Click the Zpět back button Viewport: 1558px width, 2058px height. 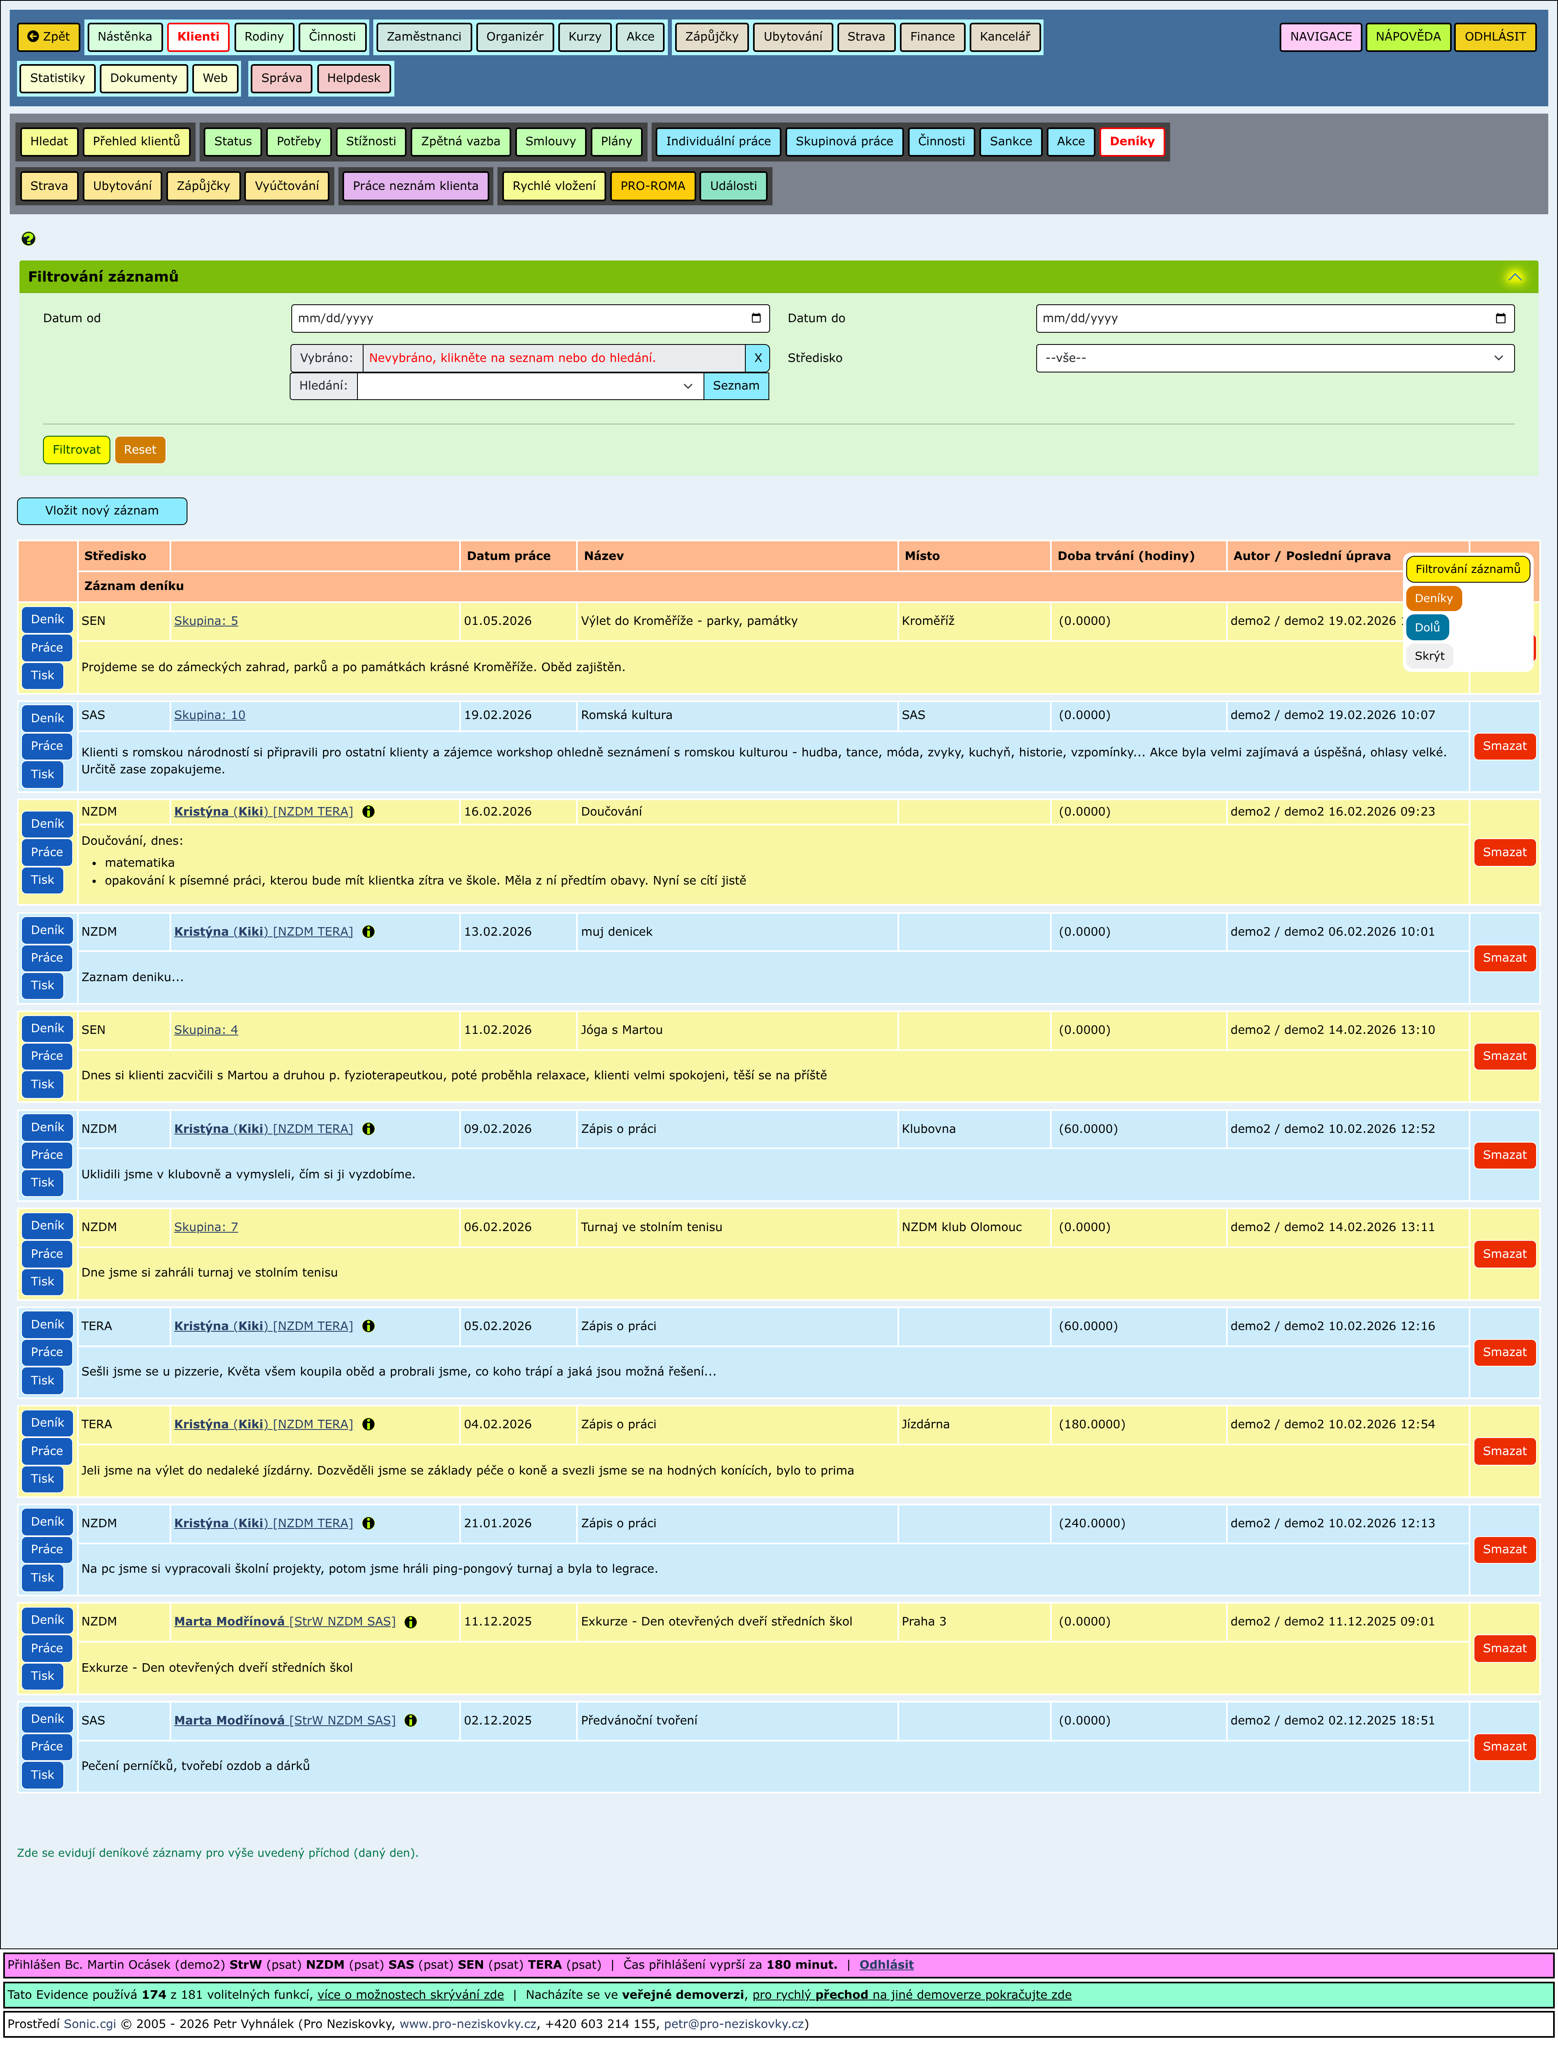coord(48,37)
